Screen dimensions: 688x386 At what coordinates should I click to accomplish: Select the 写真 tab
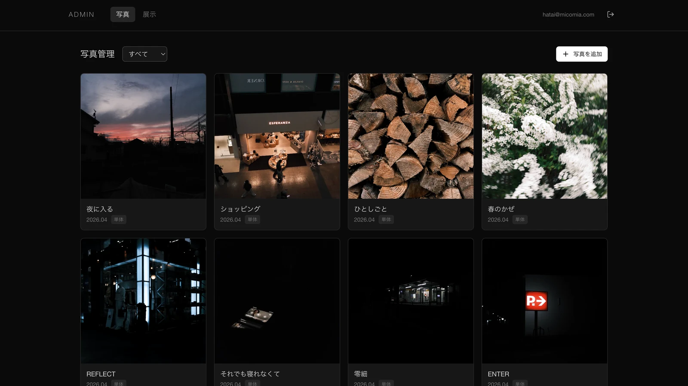pos(123,15)
